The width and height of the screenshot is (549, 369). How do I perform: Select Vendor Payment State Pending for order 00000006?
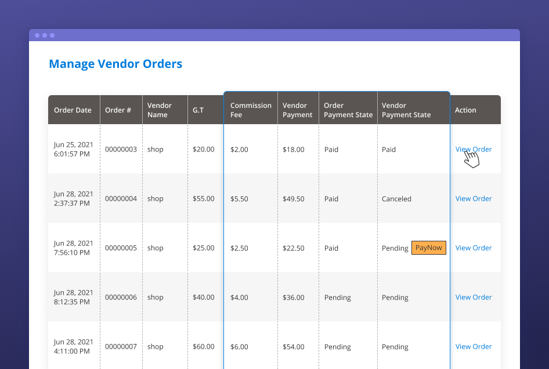[x=395, y=298]
